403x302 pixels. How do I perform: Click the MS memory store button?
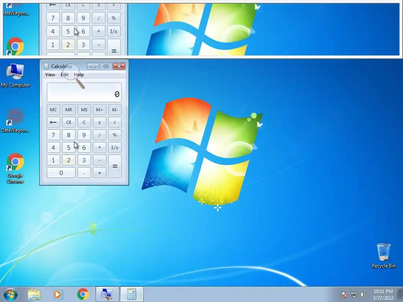point(84,110)
